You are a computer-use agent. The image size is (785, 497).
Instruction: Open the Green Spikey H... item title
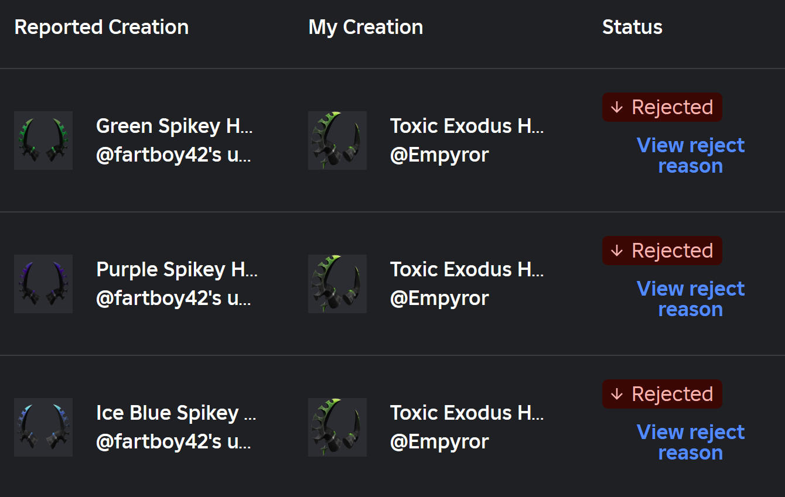pos(175,126)
